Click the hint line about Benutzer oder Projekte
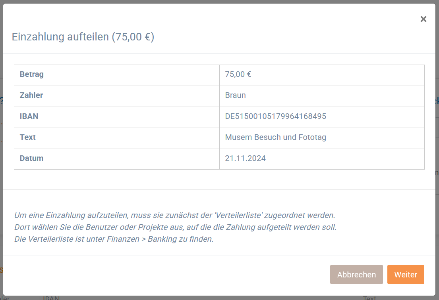The image size is (439, 300). 175,227
